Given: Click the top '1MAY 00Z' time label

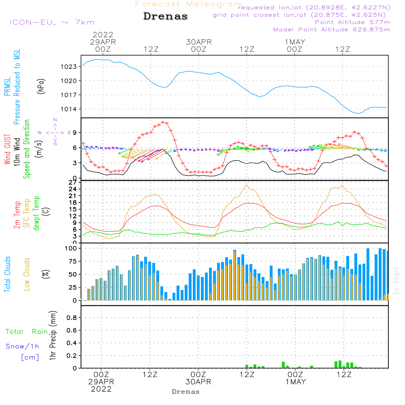Looking at the screenshot, I should (x=295, y=45).
